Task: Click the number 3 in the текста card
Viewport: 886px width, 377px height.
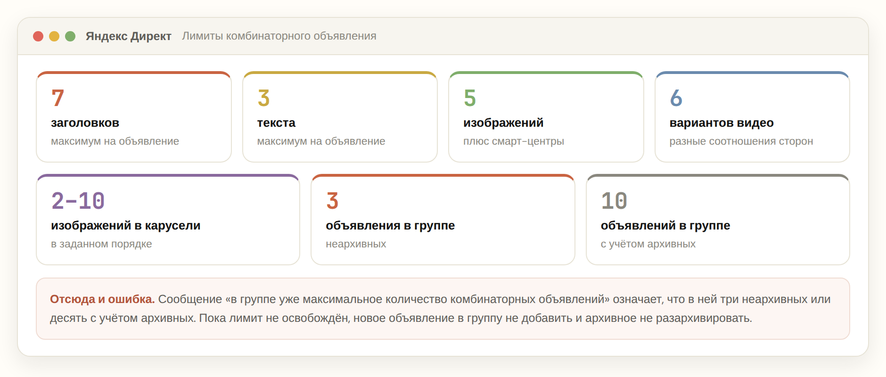Action: point(263,98)
